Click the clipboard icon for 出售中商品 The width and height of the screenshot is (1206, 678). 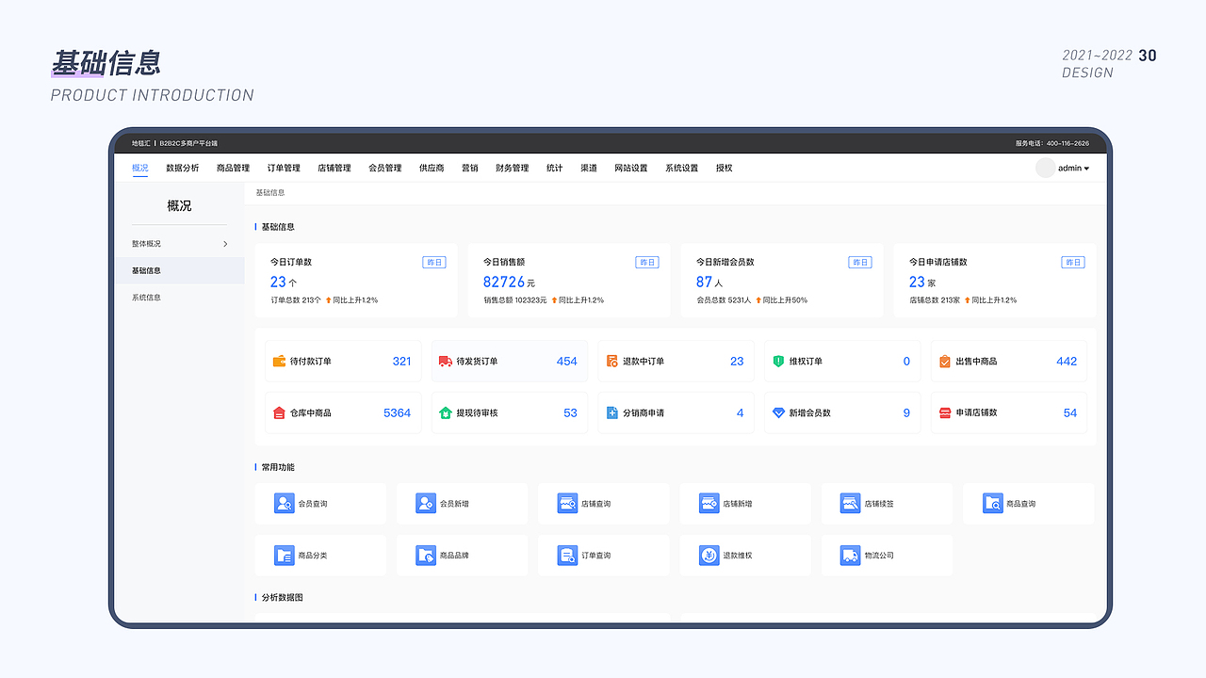coord(945,361)
